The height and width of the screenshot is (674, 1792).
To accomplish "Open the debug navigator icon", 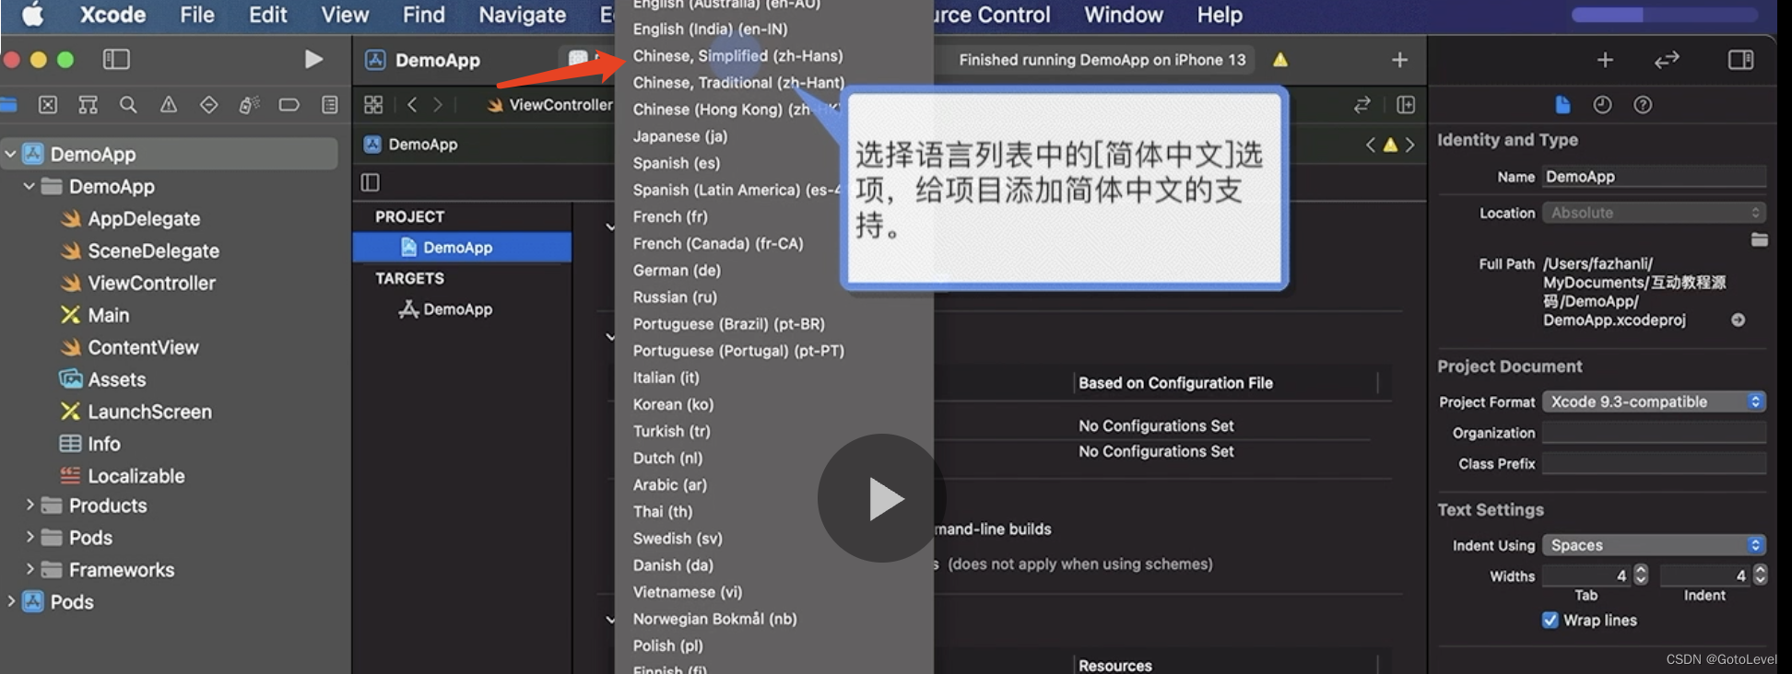I will pyautogui.click(x=249, y=105).
